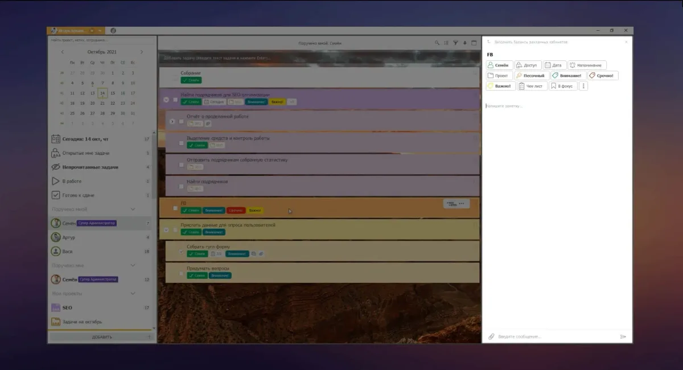Click the 'Напишите заметку' note field

pos(555,106)
